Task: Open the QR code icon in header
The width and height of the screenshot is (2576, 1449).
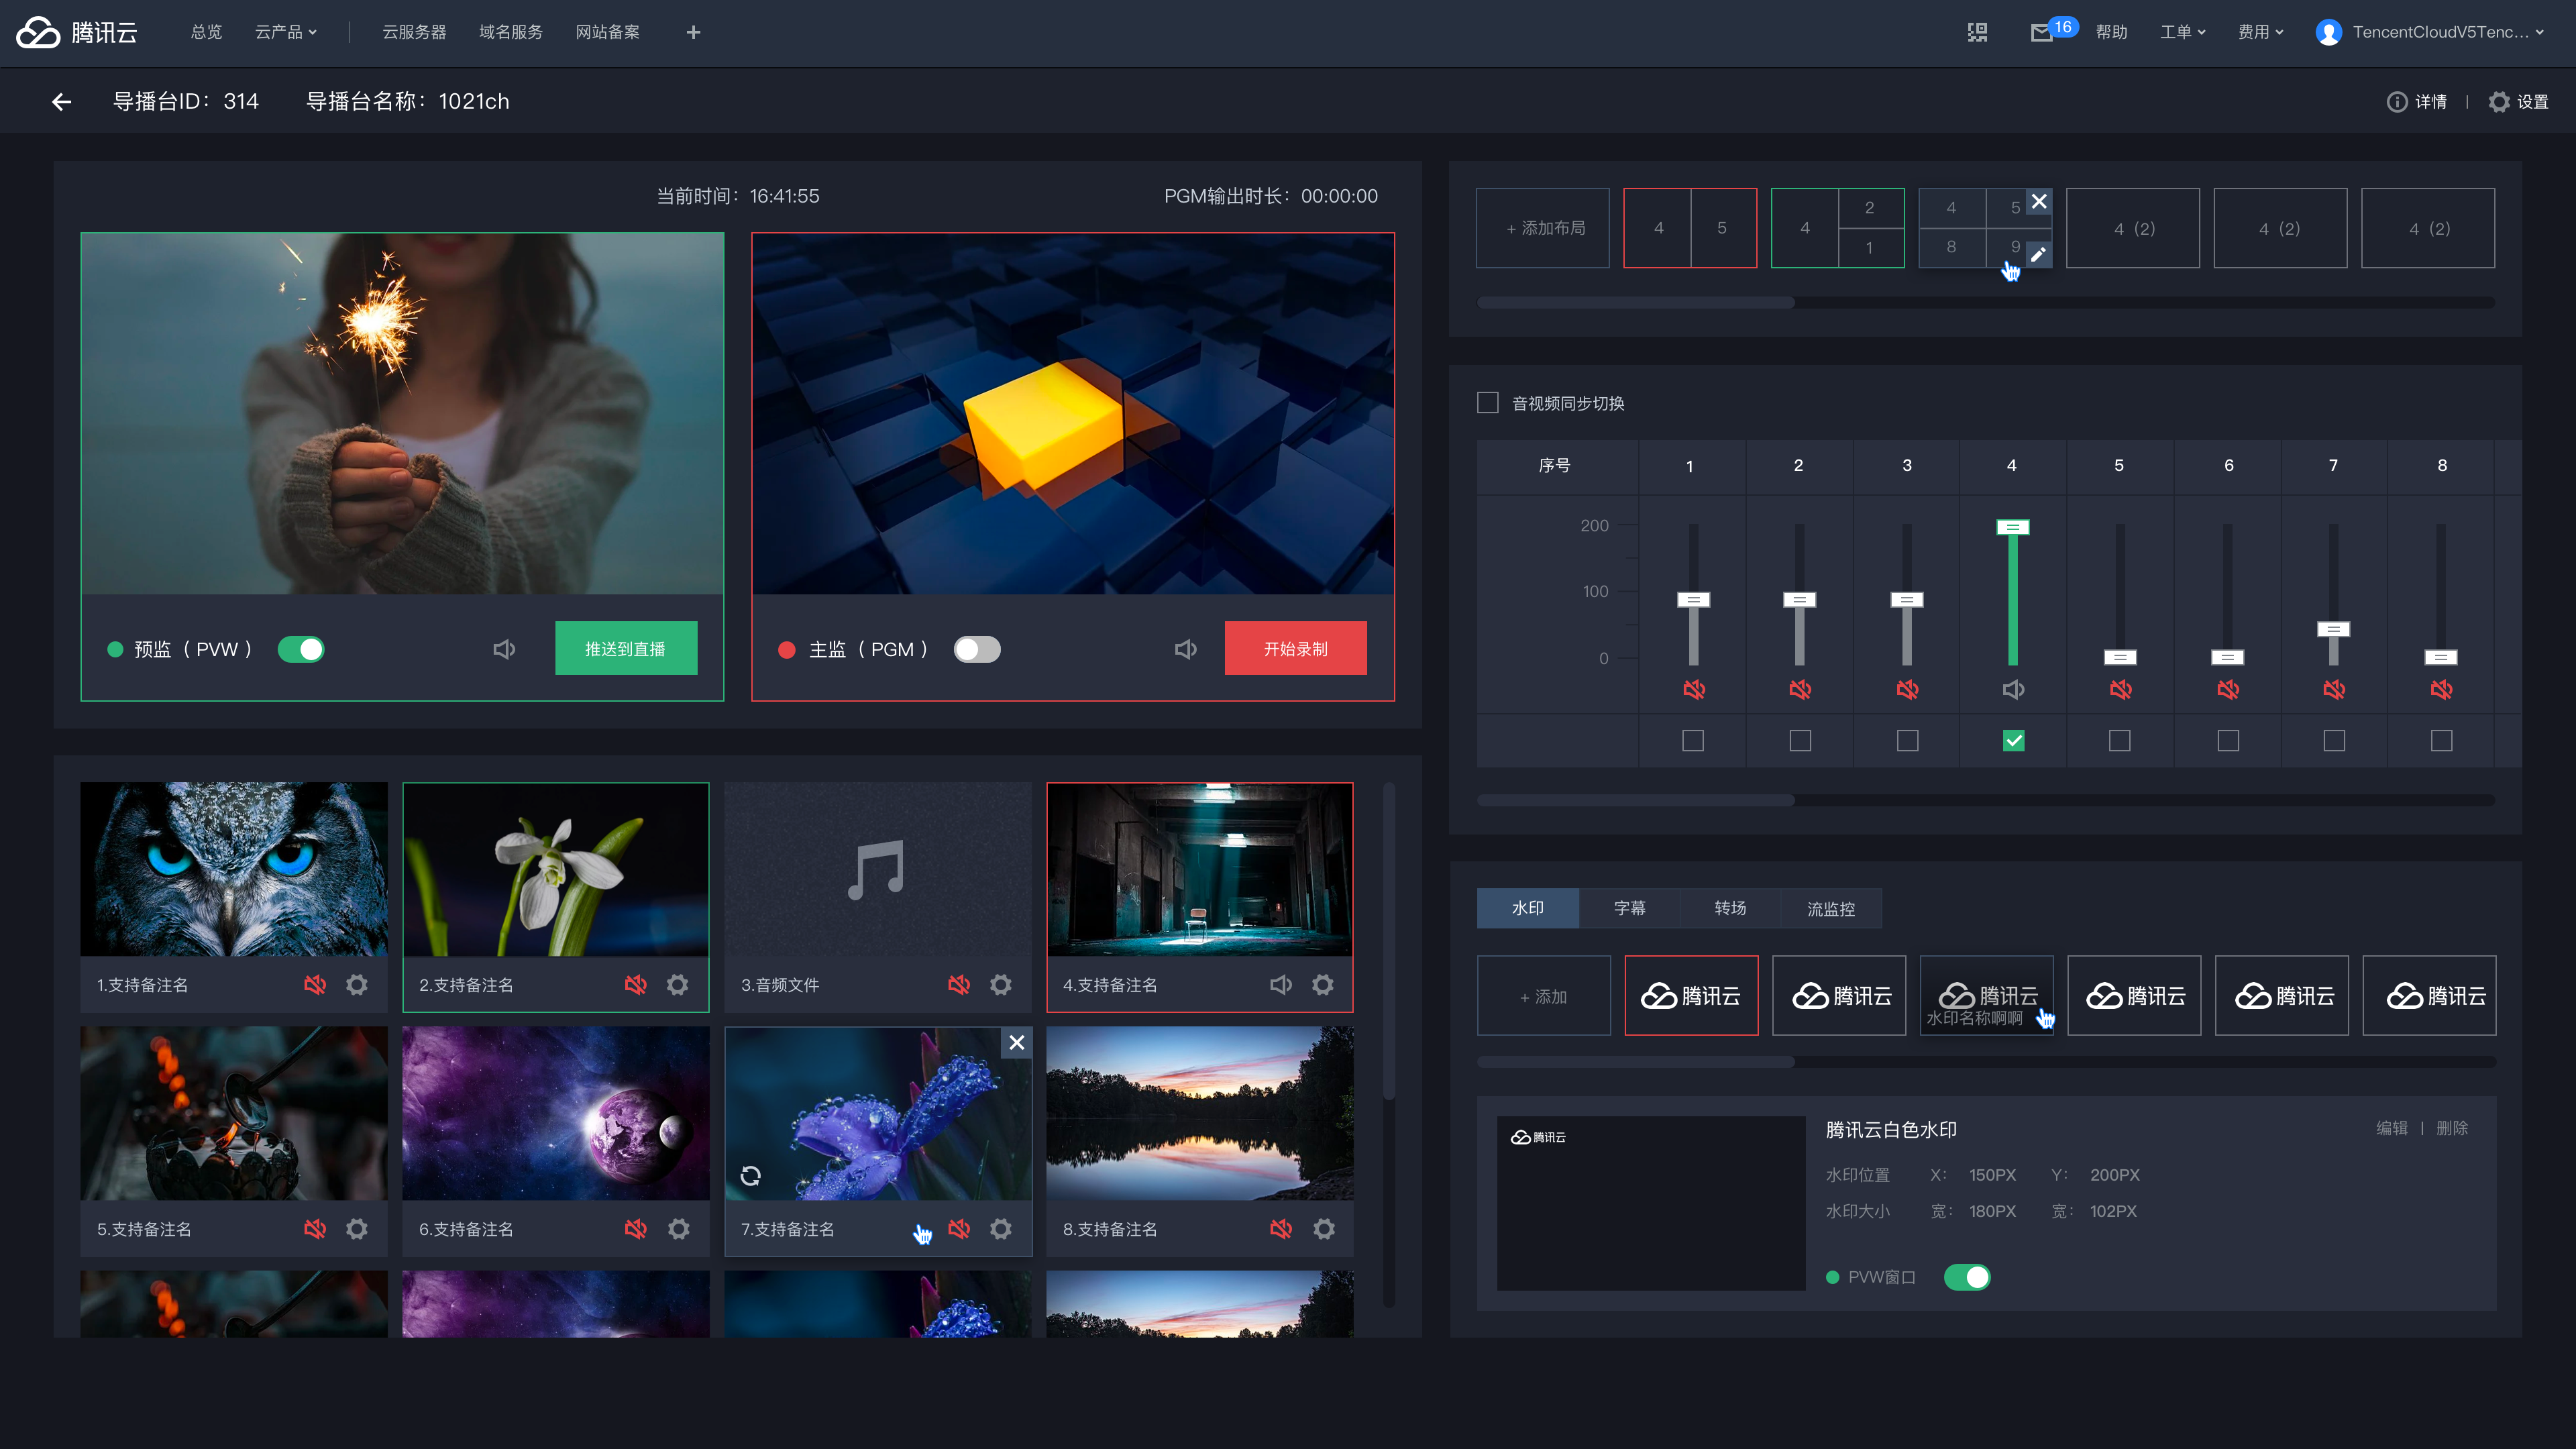Action: (x=1977, y=32)
